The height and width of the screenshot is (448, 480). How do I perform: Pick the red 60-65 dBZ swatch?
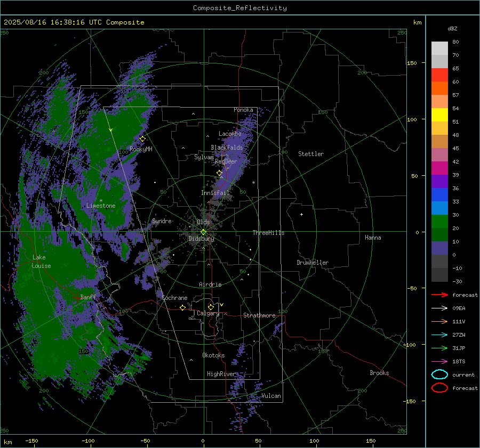coord(439,75)
